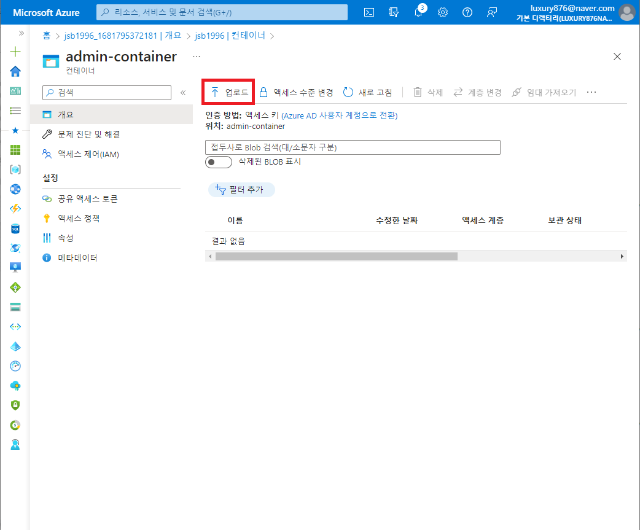Open the dashboard chart icon in sidebar

click(x=15, y=90)
